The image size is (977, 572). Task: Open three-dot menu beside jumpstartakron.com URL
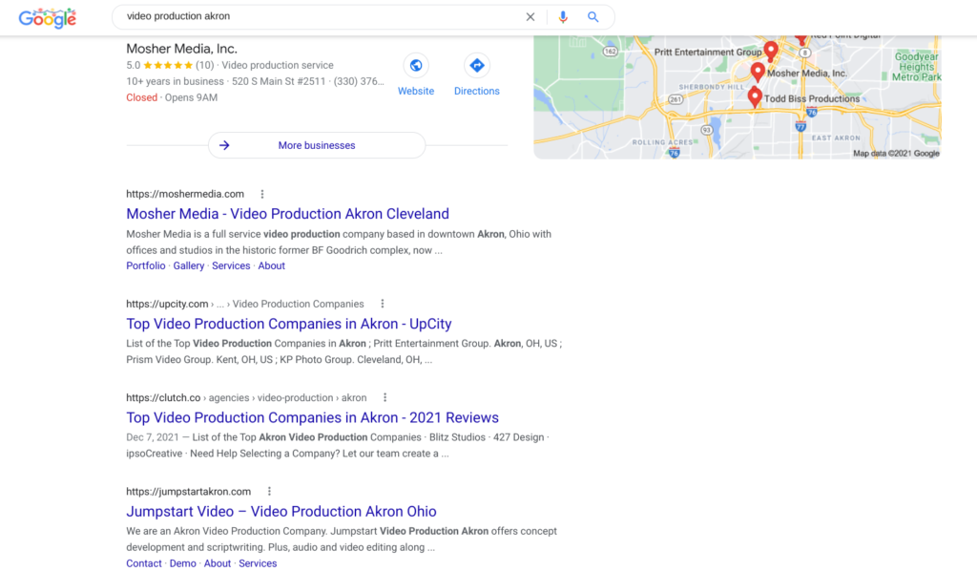click(x=270, y=491)
